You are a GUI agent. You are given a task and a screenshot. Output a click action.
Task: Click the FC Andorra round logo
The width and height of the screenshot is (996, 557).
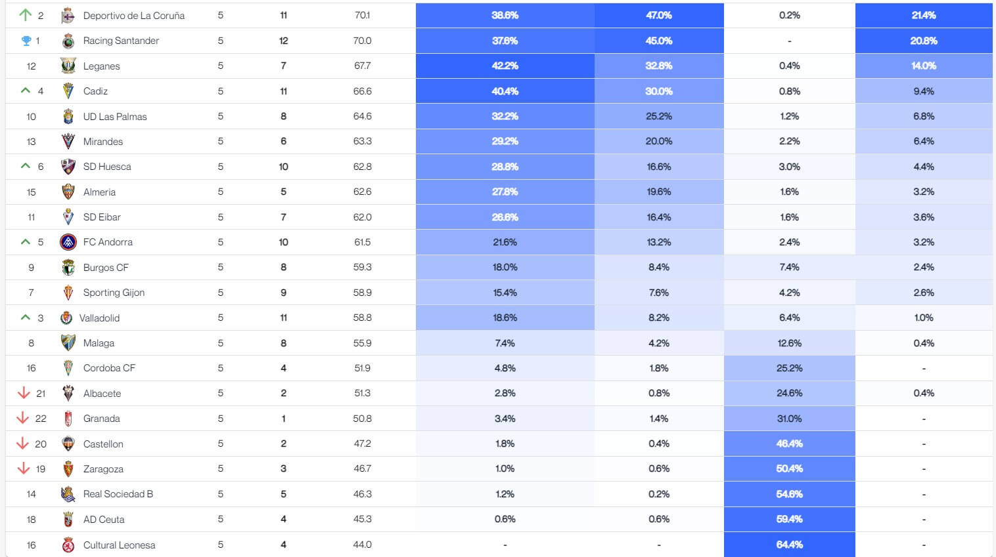pos(68,242)
